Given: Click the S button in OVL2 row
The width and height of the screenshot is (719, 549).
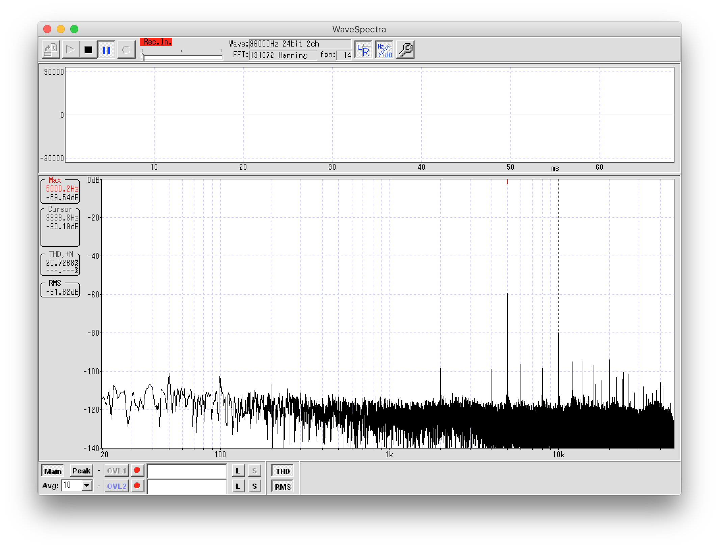Looking at the screenshot, I should (255, 486).
